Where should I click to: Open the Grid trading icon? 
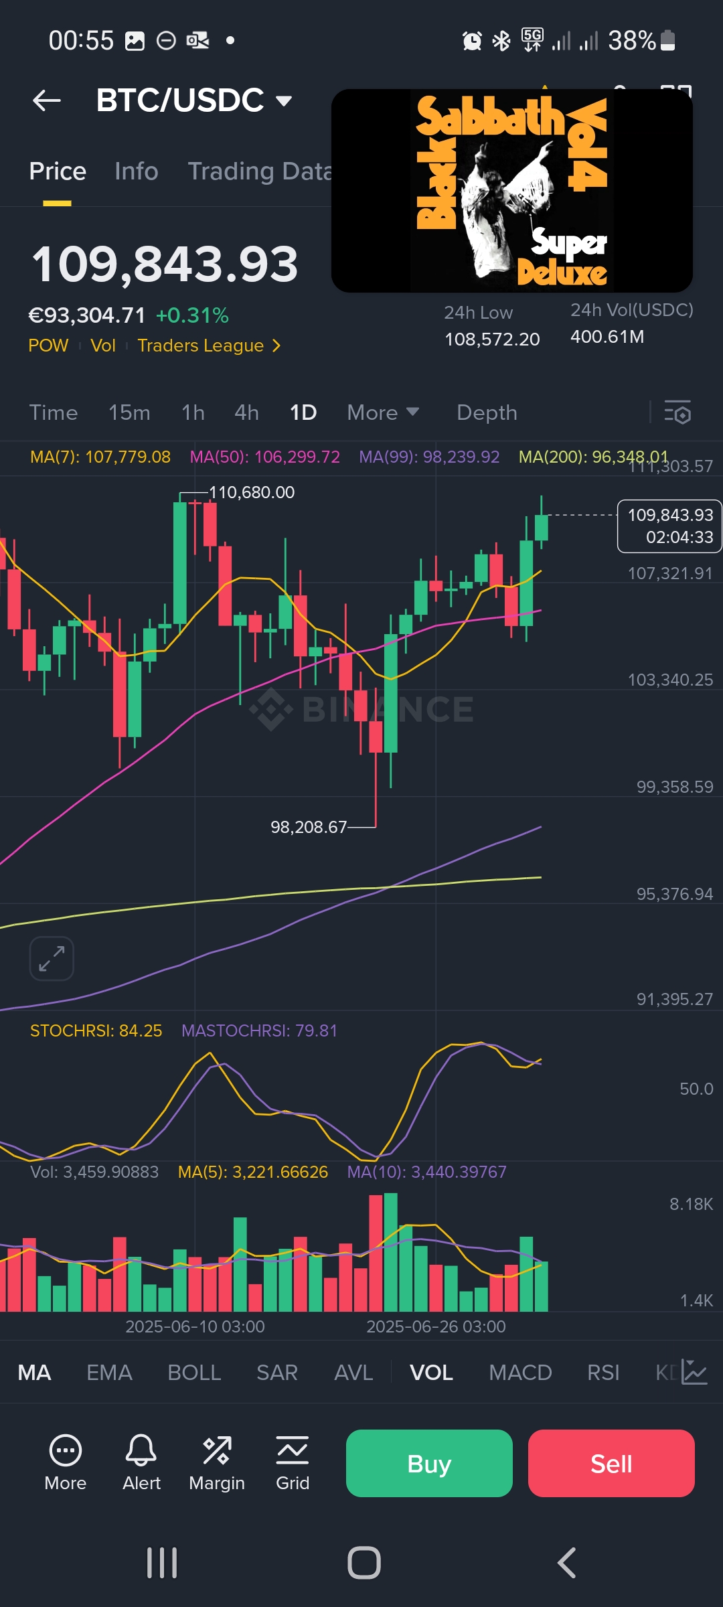(293, 1463)
